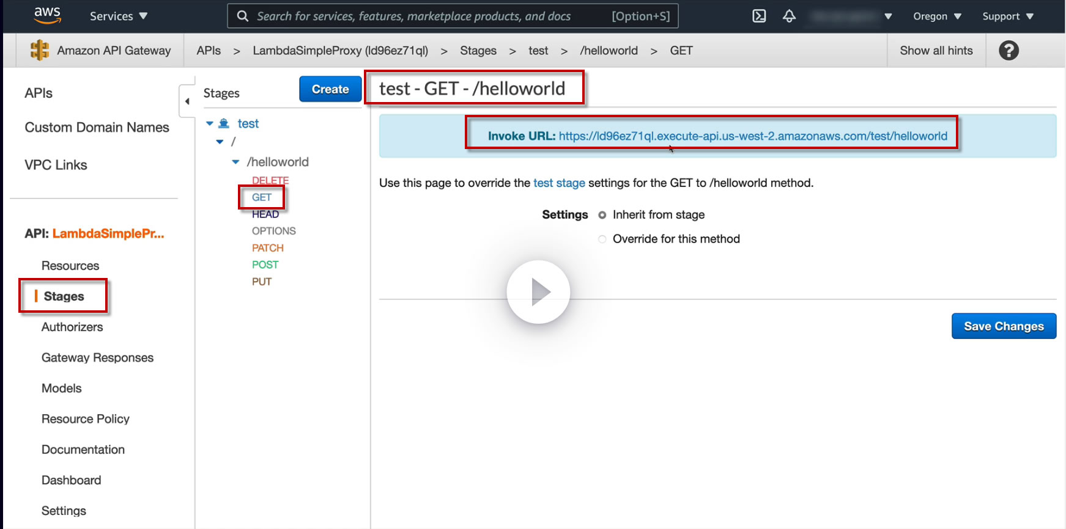The height and width of the screenshot is (529, 1066).
Task: Collapse the test stage tree node
Action: tap(210, 123)
